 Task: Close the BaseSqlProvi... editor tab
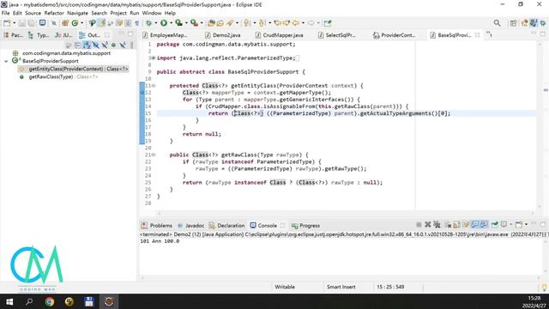point(477,35)
